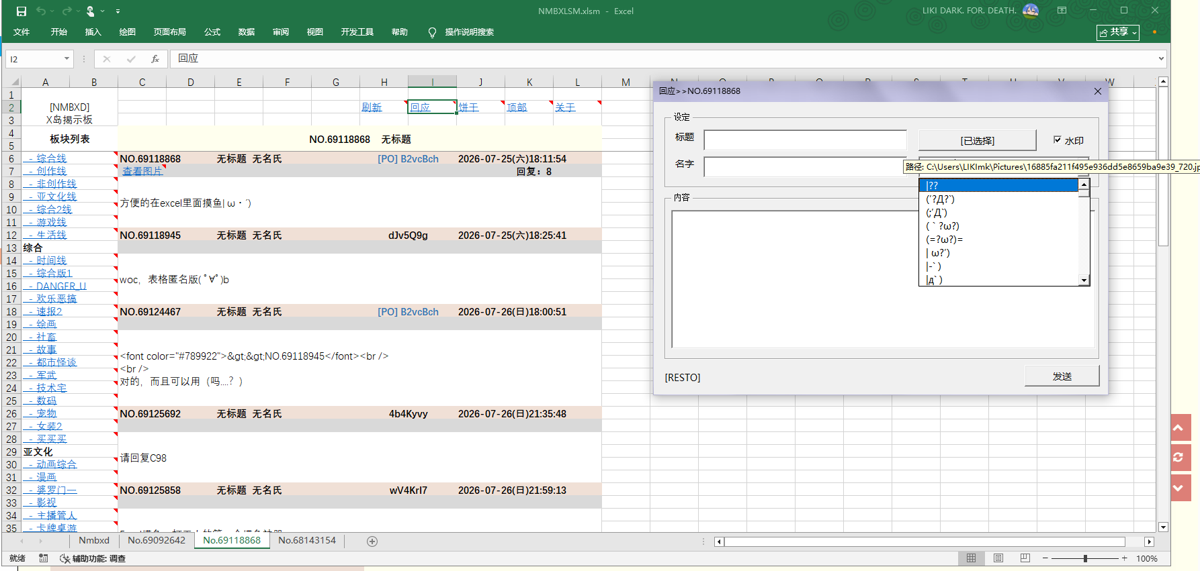Switch to the 开发工具 ribbon tab
Image resolution: width=1200 pixels, height=571 pixels.
357,32
